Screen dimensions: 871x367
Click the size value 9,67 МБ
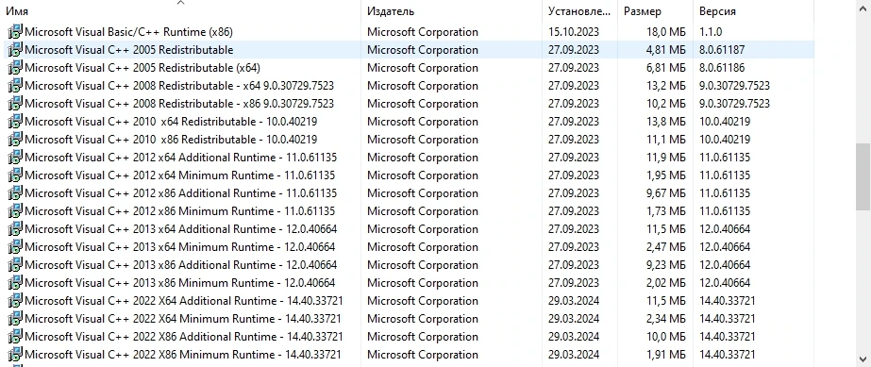[666, 193]
